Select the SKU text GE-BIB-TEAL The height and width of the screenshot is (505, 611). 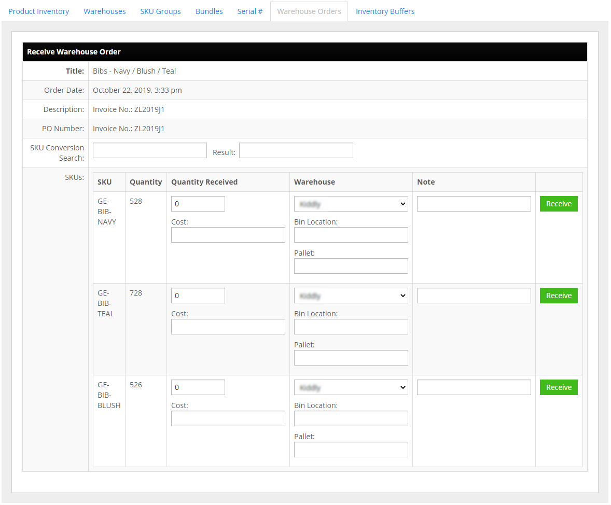[106, 303]
